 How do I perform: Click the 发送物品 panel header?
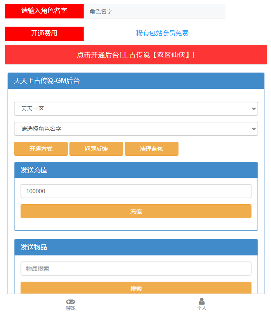pos(136,247)
